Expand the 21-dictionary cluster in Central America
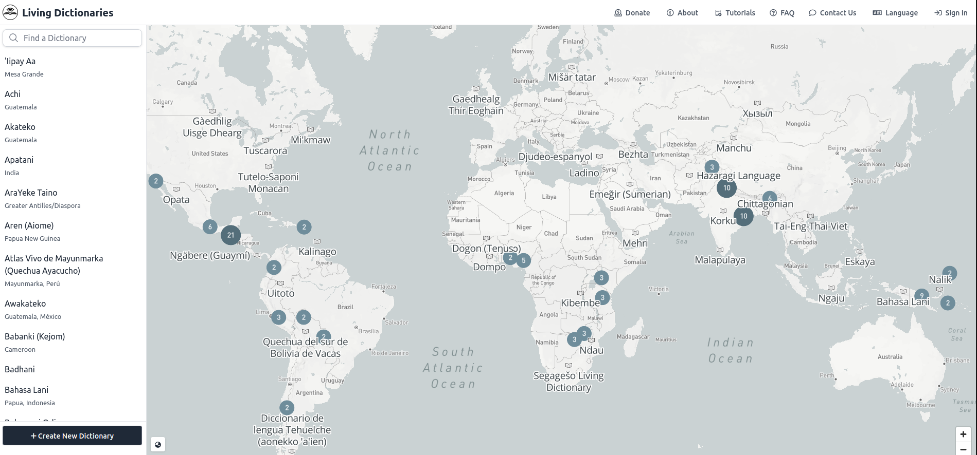Image resolution: width=977 pixels, height=455 pixels. [230, 235]
